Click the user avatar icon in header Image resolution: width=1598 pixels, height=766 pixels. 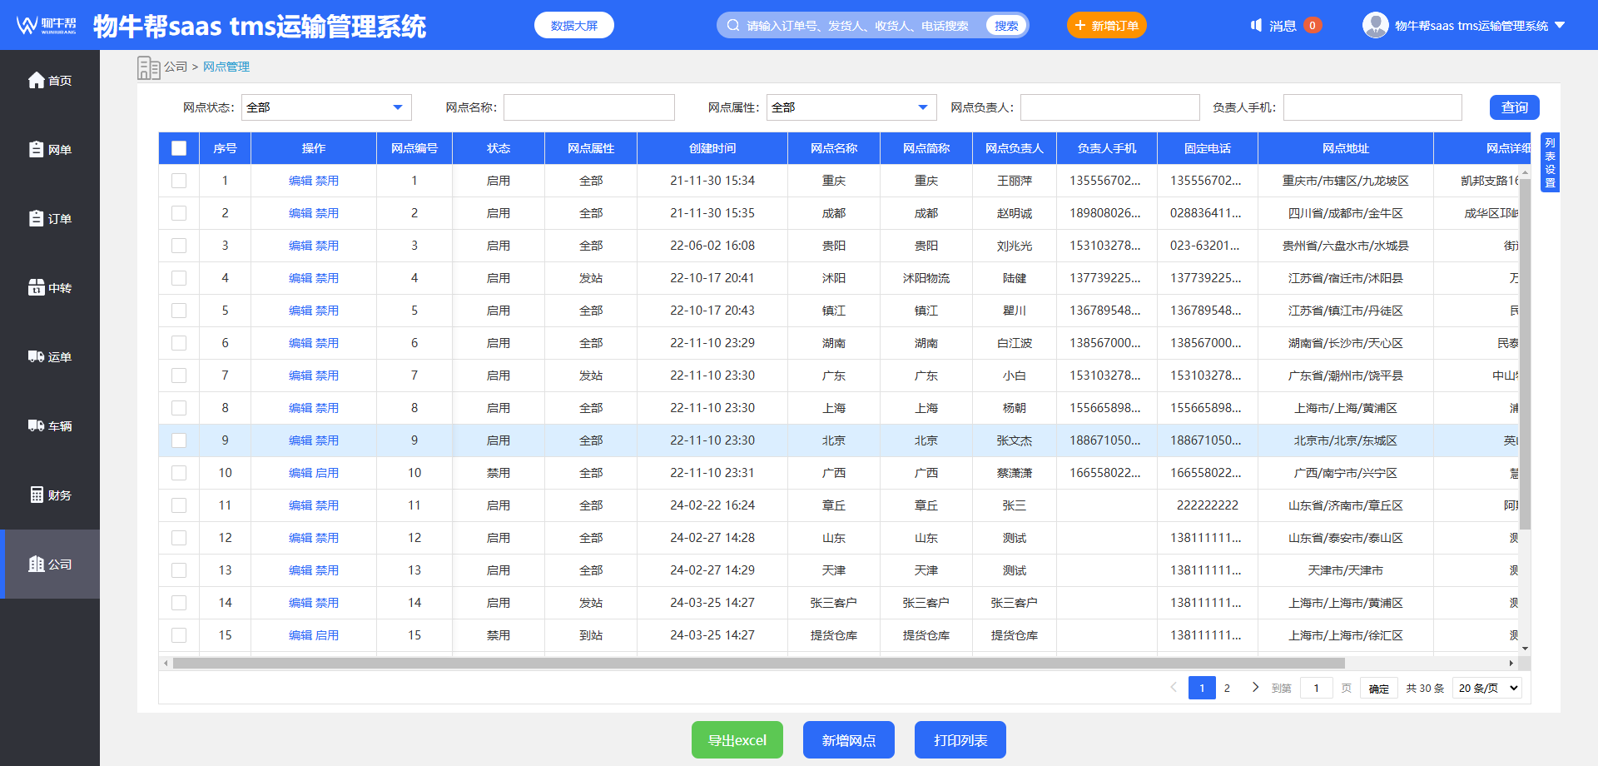point(1375,25)
